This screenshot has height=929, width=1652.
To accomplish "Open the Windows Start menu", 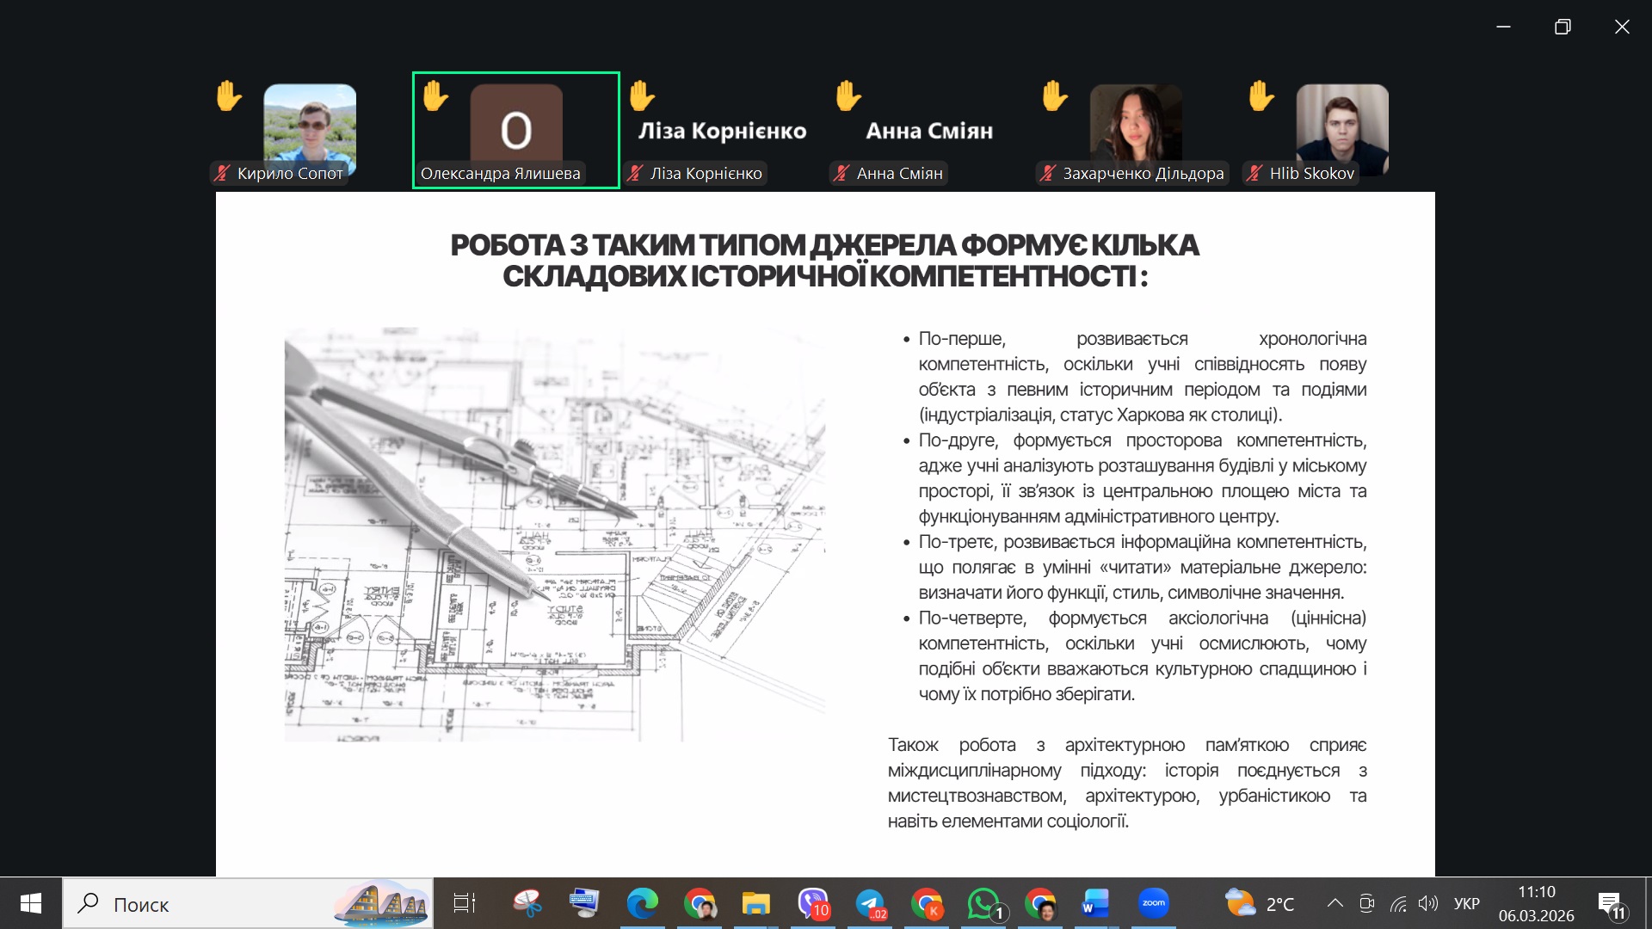I will click(x=31, y=903).
